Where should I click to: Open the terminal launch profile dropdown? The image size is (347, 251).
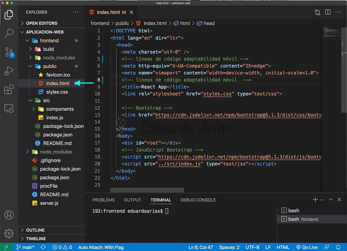pyautogui.click(x=322, y=200)
